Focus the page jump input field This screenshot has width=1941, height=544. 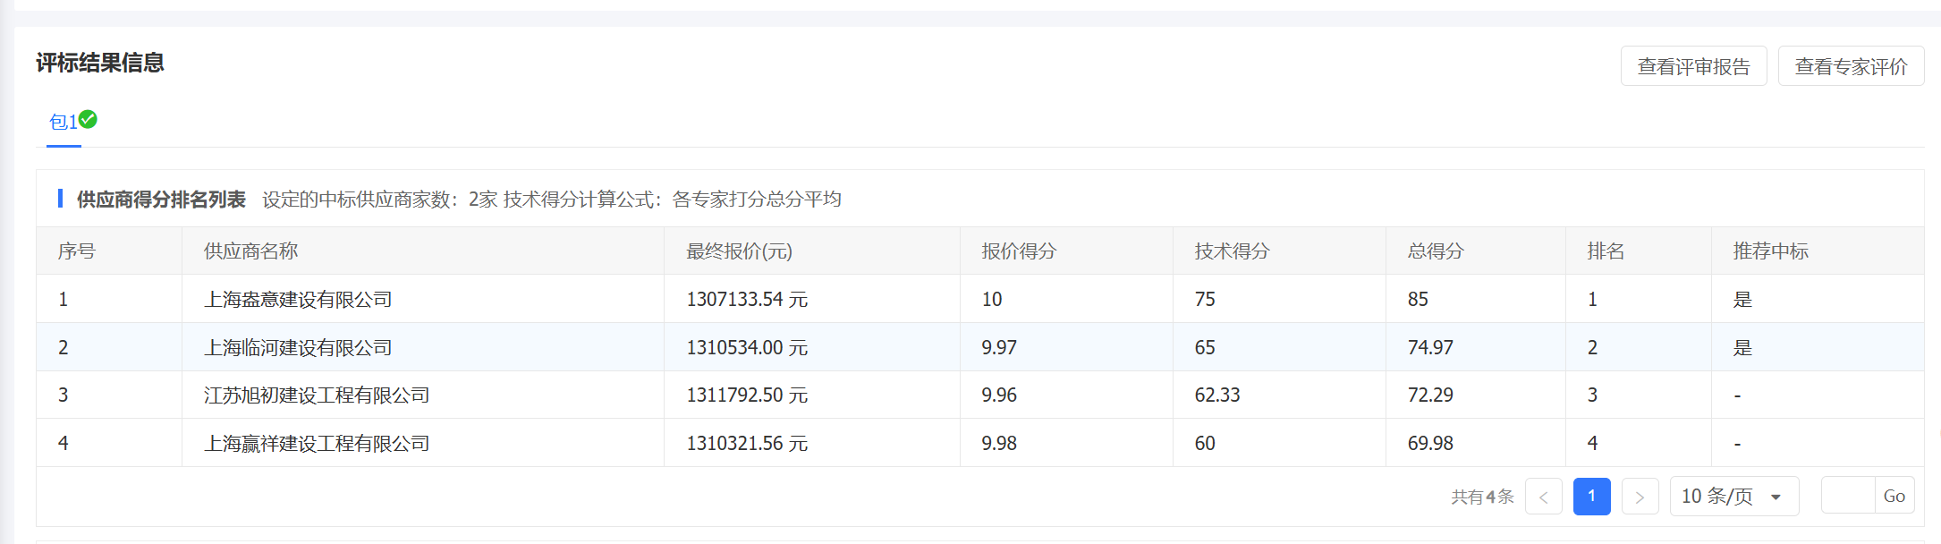(x=1847, y=496)
